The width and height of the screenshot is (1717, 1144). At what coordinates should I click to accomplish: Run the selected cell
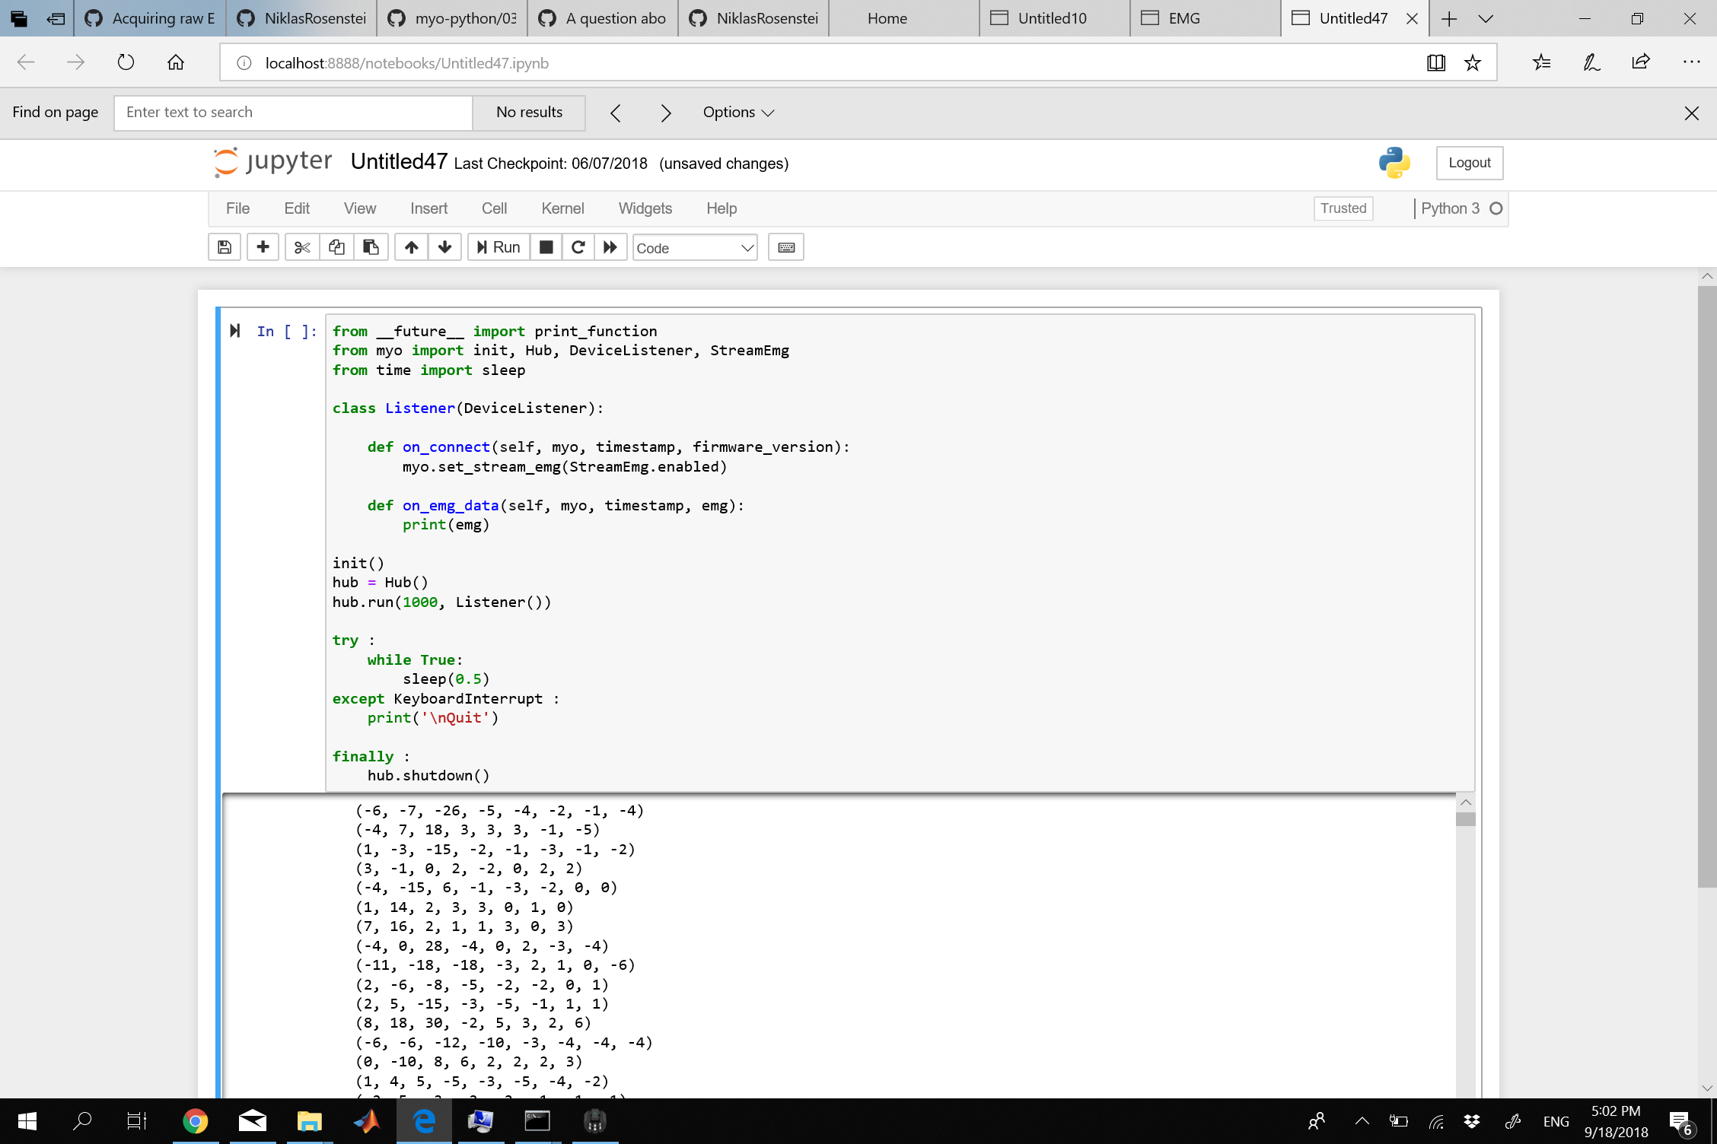pyautogui.click(x=497, y=246)
